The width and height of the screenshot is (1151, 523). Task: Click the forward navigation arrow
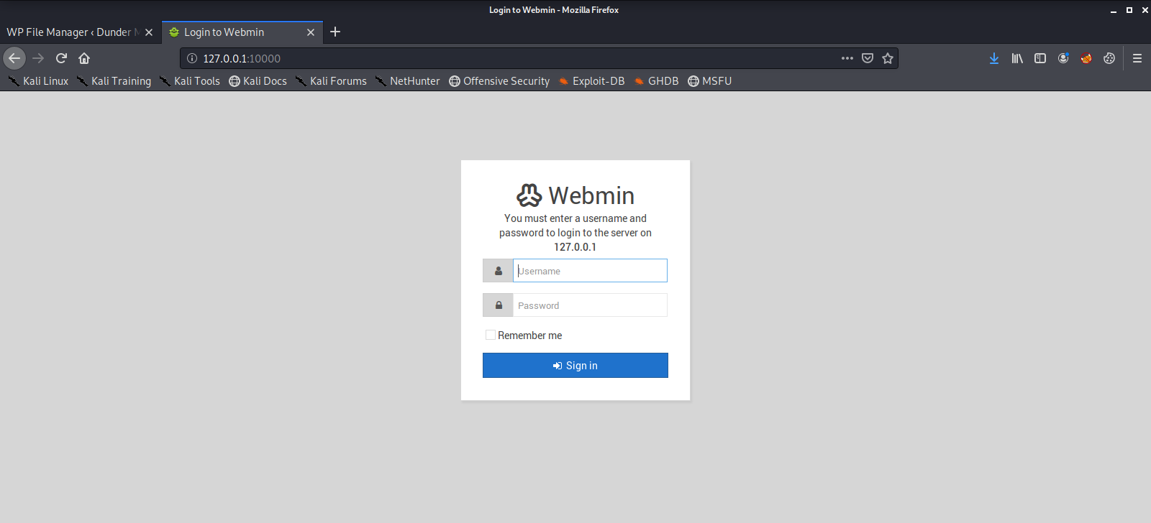[38, 58]
